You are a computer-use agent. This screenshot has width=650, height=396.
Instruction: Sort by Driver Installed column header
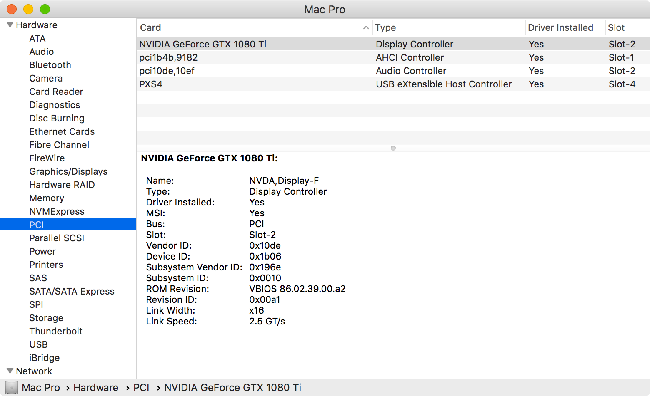(565, 28)
